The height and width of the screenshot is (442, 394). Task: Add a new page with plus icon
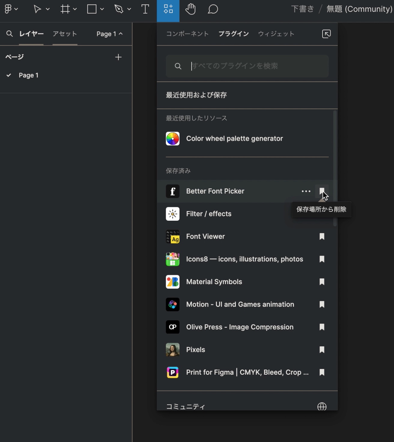(118, 57)
